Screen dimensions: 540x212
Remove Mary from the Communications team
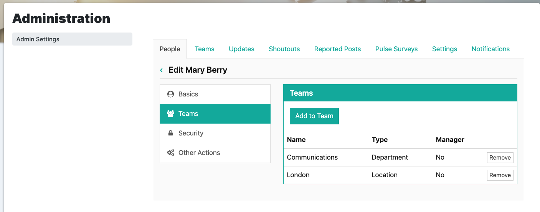500,158
